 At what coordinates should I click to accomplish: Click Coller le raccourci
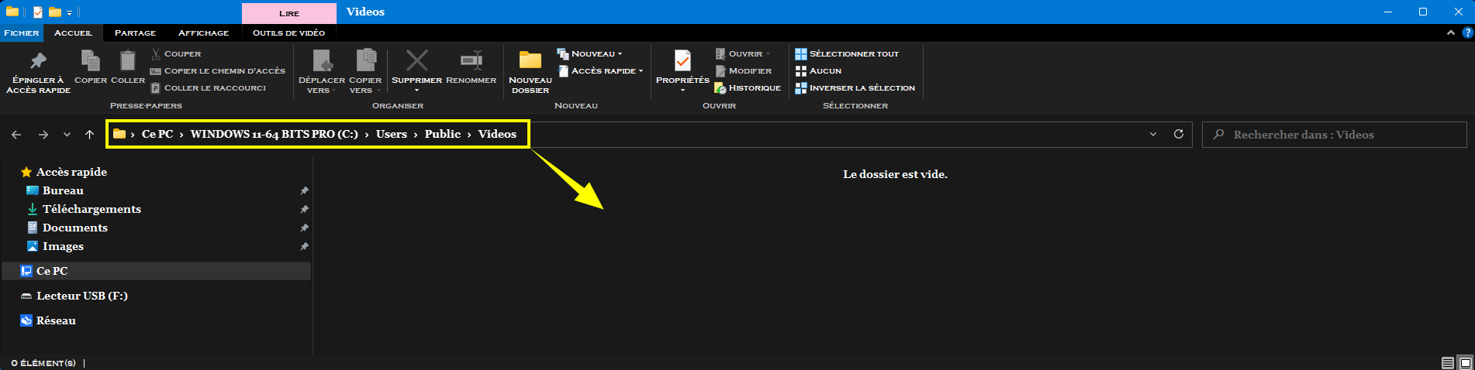coord(209,87)
